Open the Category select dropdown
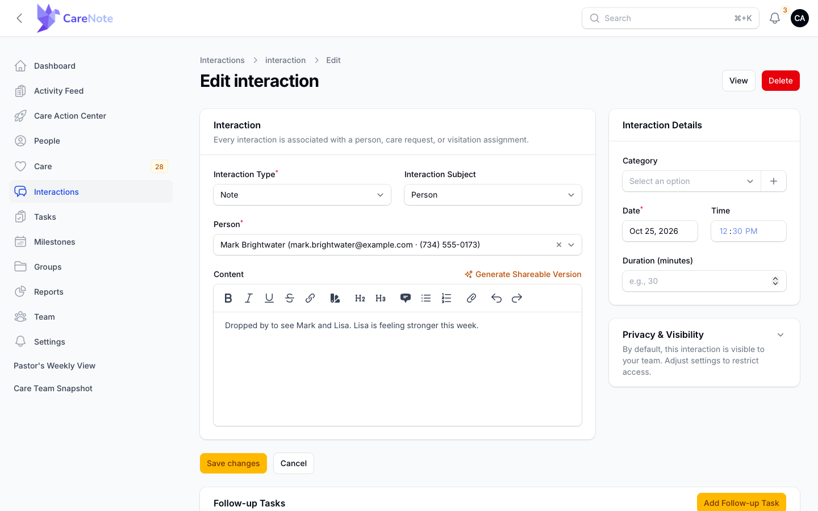 pyautogui.click(x=692, y=181)
